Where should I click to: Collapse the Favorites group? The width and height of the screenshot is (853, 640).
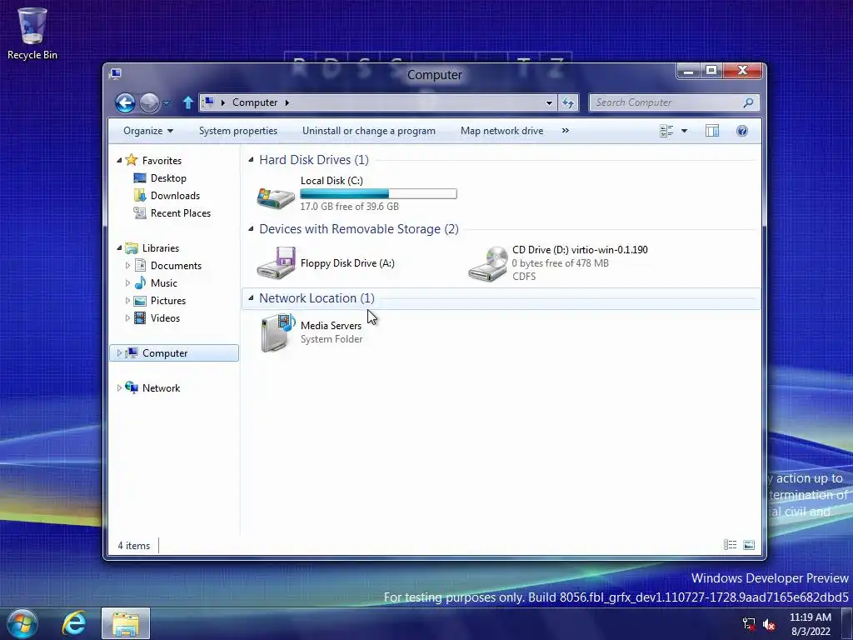pyautogui.click(x=119, y=160)
